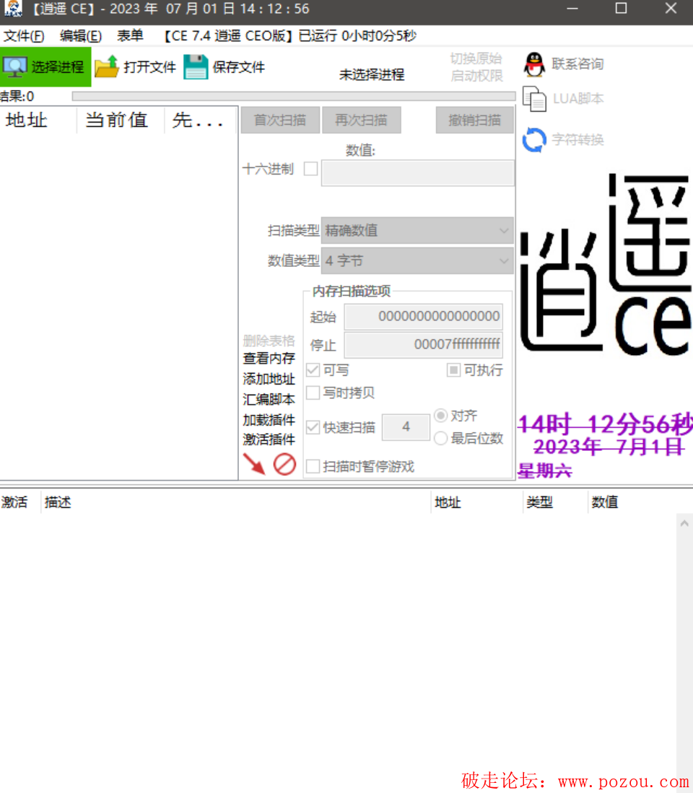Toggle the executable (可执行) checkbox
This screenshot has height=793, width=693.
tap(453, 370)
